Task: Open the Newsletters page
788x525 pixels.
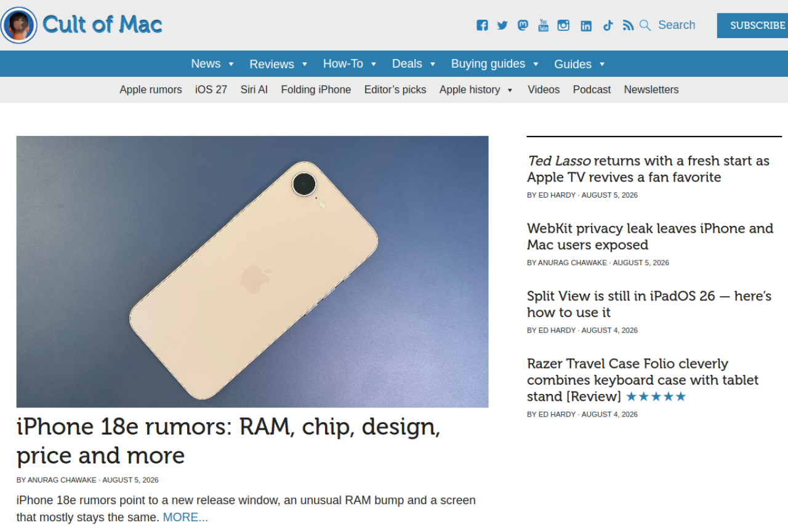Action: click(651, 90)
